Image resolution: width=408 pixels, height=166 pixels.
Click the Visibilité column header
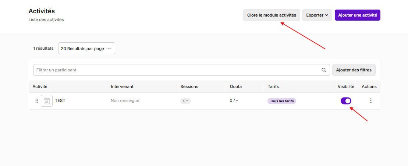pyautogui.click(x=346, y=86)
